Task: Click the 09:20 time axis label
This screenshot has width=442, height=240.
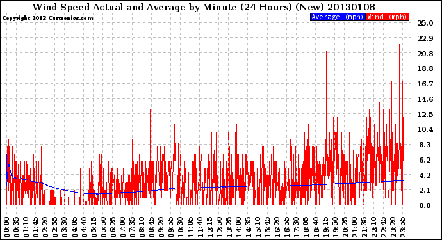Action: click(161, 227)
